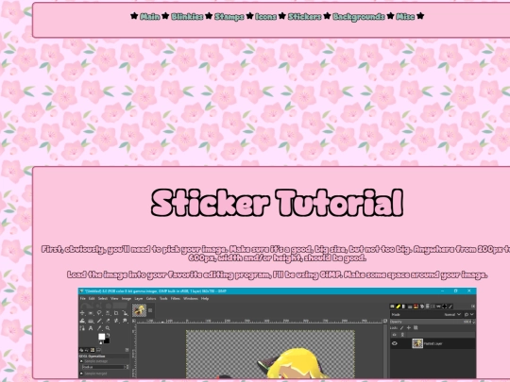
Task: Select the Paths tool in GIMP
Action: 82,328
